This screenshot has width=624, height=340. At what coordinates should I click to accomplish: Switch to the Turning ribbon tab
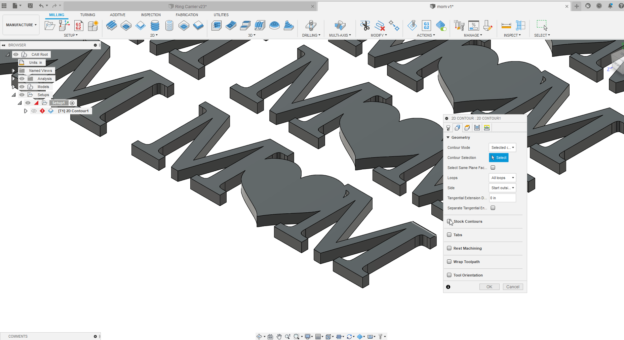(x=87, y=15)
